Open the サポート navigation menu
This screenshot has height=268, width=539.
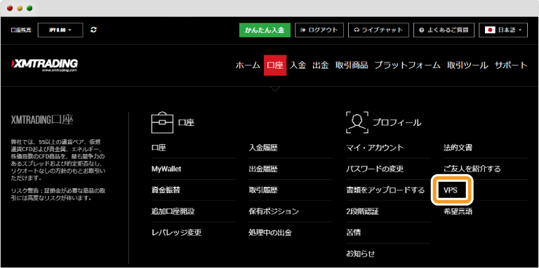[x=511, y=65]
